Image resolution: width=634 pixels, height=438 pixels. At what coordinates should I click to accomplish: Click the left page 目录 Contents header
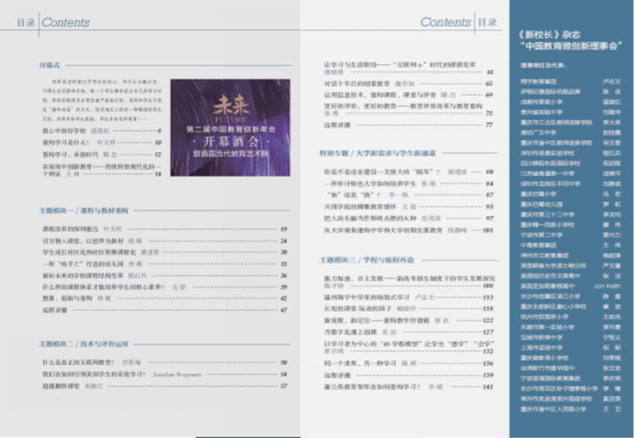click(53, 22)
